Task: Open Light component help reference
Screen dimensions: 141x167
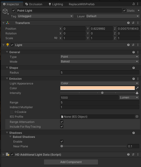Action: [x=128, y=45]
